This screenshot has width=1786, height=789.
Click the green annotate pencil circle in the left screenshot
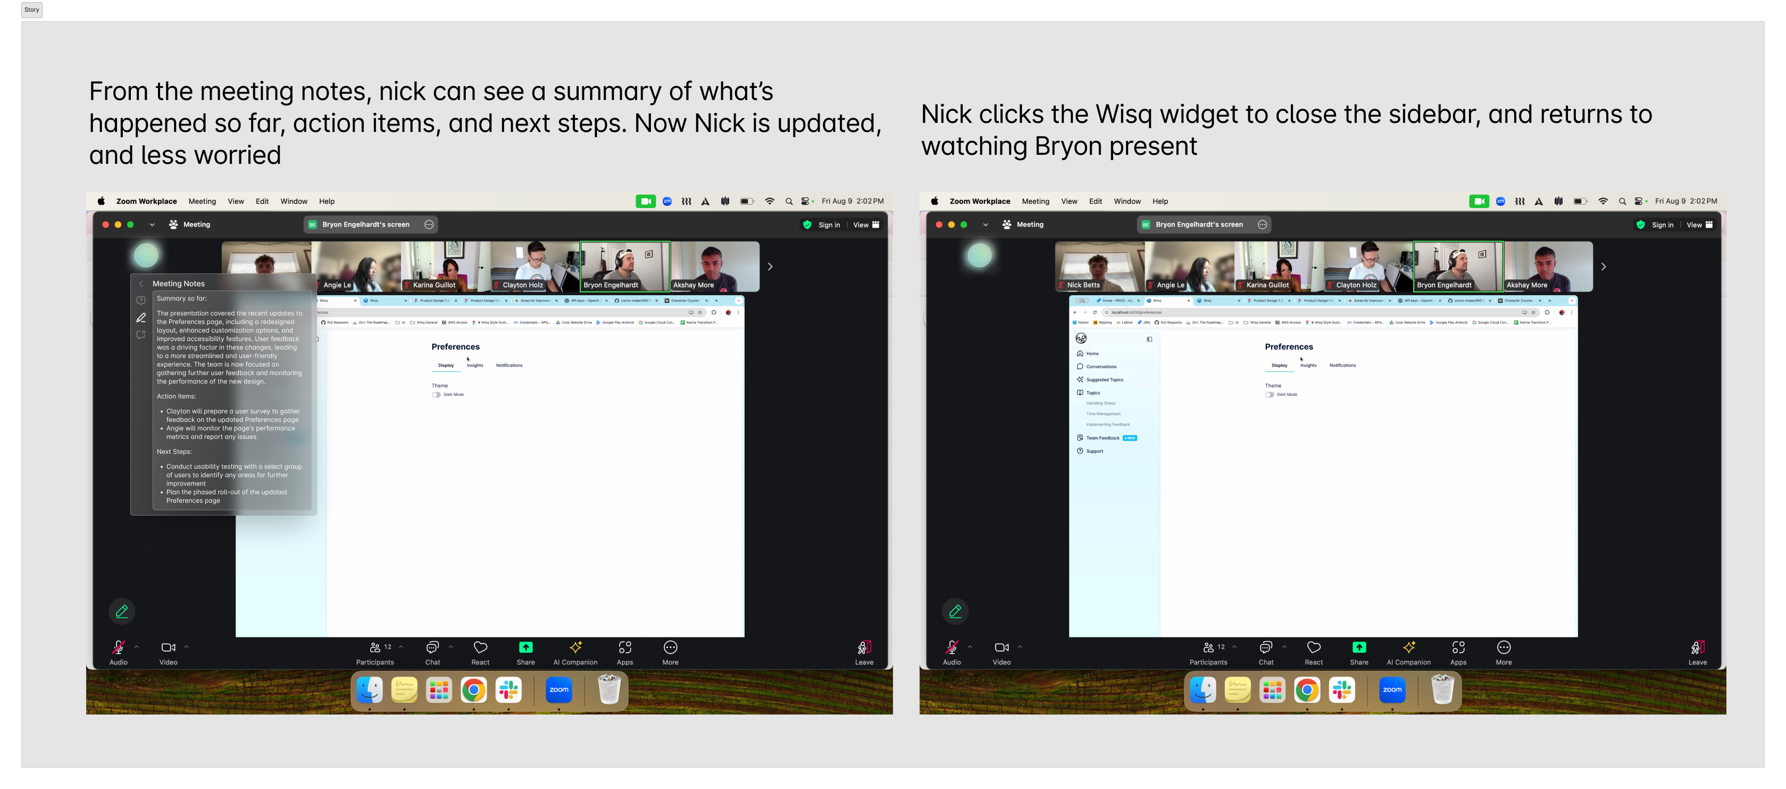tap(122, 611)
